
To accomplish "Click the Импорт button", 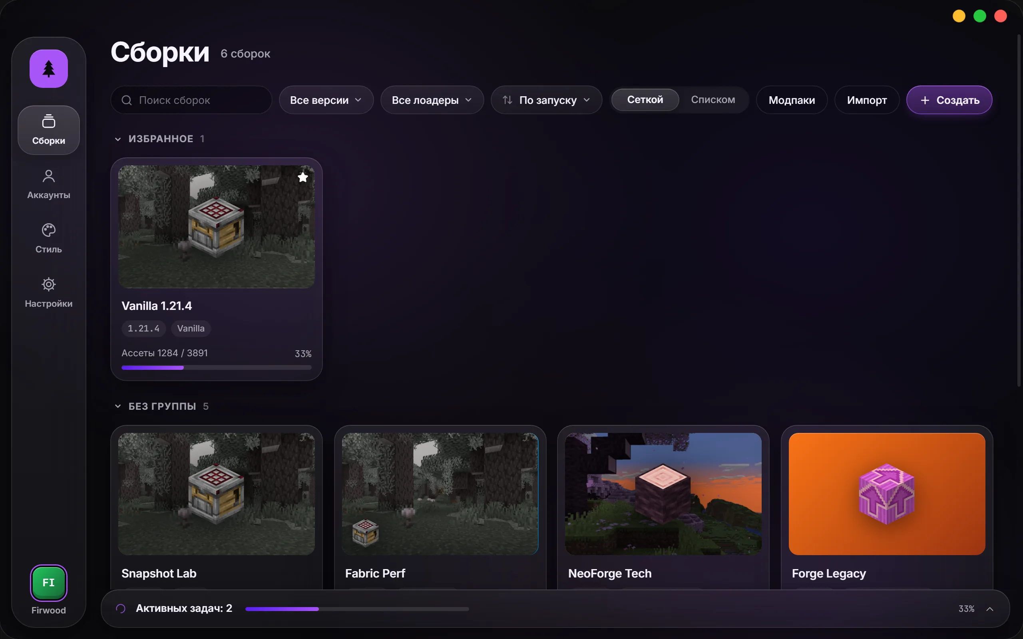I will click(x=867, y=100).
